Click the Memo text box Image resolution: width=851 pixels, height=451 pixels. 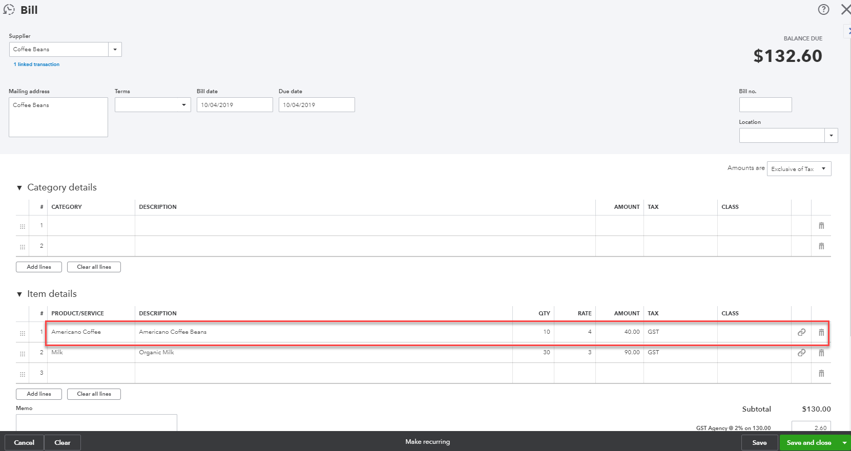96,423
